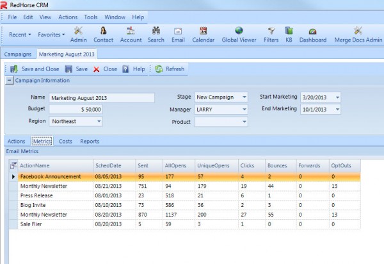The image size is (384, 264).
Task: Open the Start Marketing date picker arrow
Action: 337,97
